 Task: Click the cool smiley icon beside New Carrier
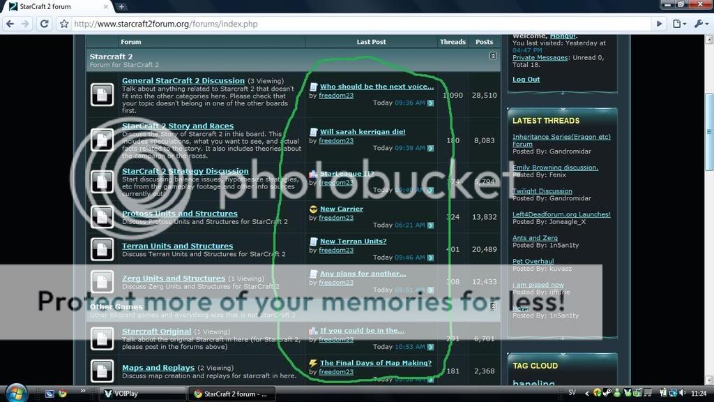coord(313,209)
